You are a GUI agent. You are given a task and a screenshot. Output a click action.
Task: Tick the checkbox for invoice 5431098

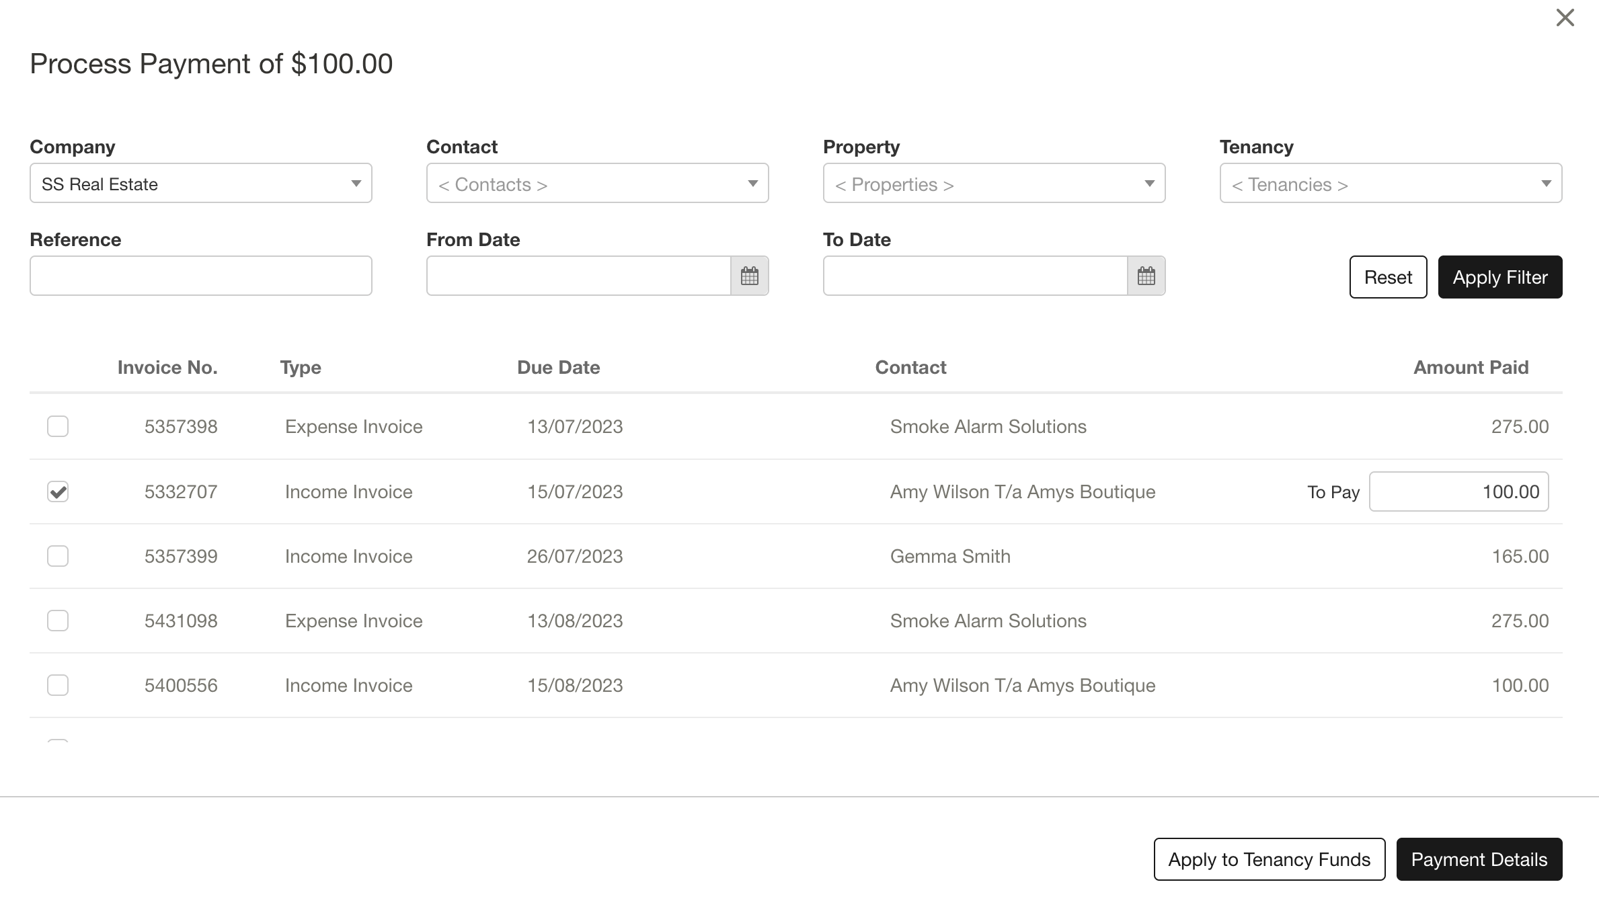pyautogui.click(x=58, y=621)
